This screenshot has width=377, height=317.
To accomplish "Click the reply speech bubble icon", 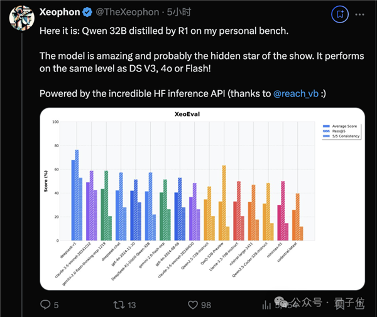I will (45, 304).
